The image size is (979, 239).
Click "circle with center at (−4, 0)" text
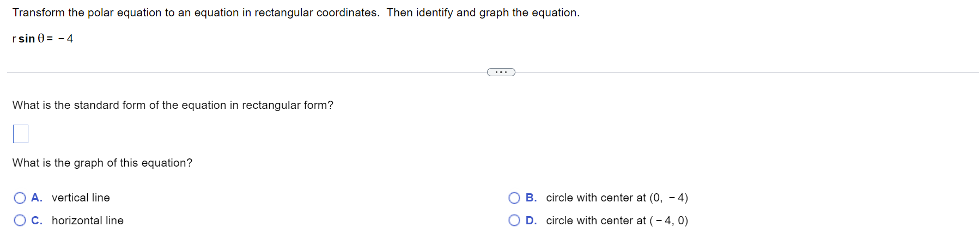(x=617, y=220)
